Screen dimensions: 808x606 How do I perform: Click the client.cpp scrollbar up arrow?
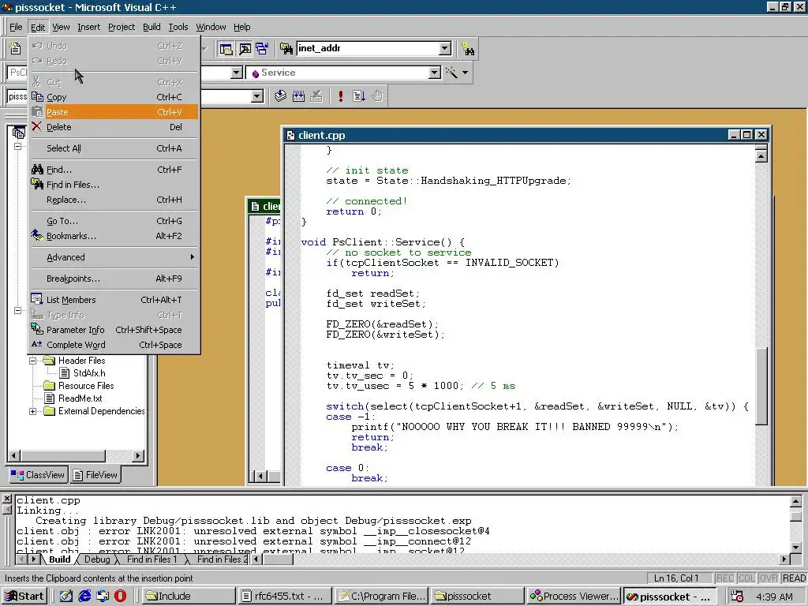[761, 155]
